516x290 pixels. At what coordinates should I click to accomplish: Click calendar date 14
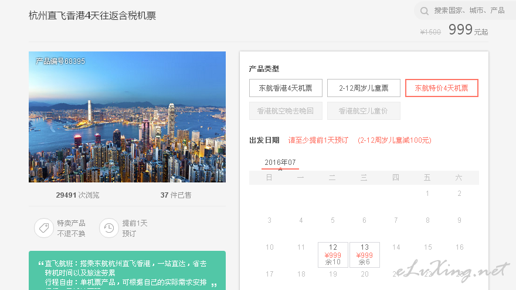click(396, 247)
